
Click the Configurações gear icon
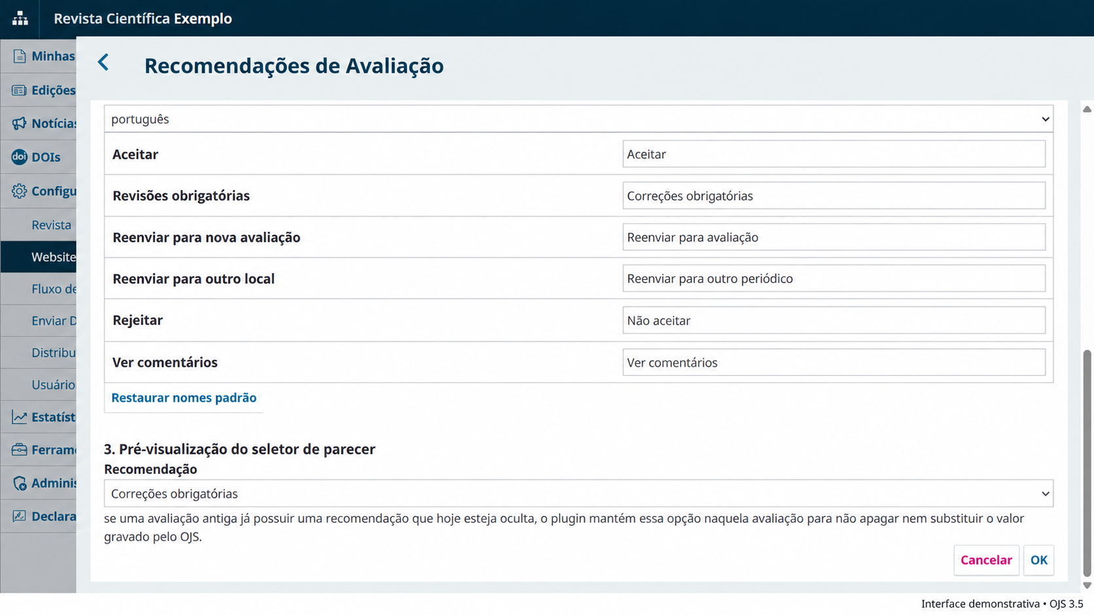coord(19,191)
